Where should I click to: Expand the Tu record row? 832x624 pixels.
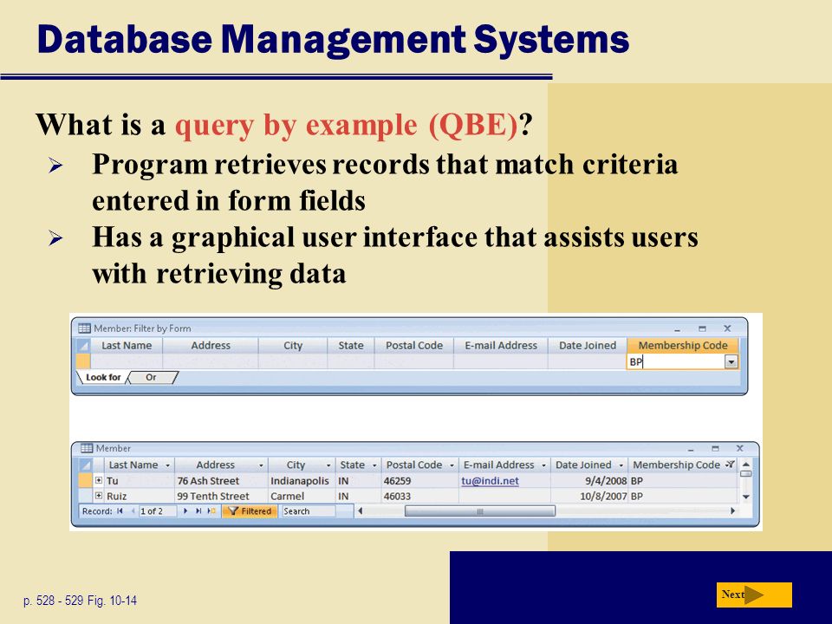click(x=99, y=480)
